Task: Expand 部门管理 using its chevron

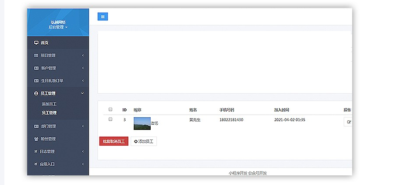Action: [83, 126]
